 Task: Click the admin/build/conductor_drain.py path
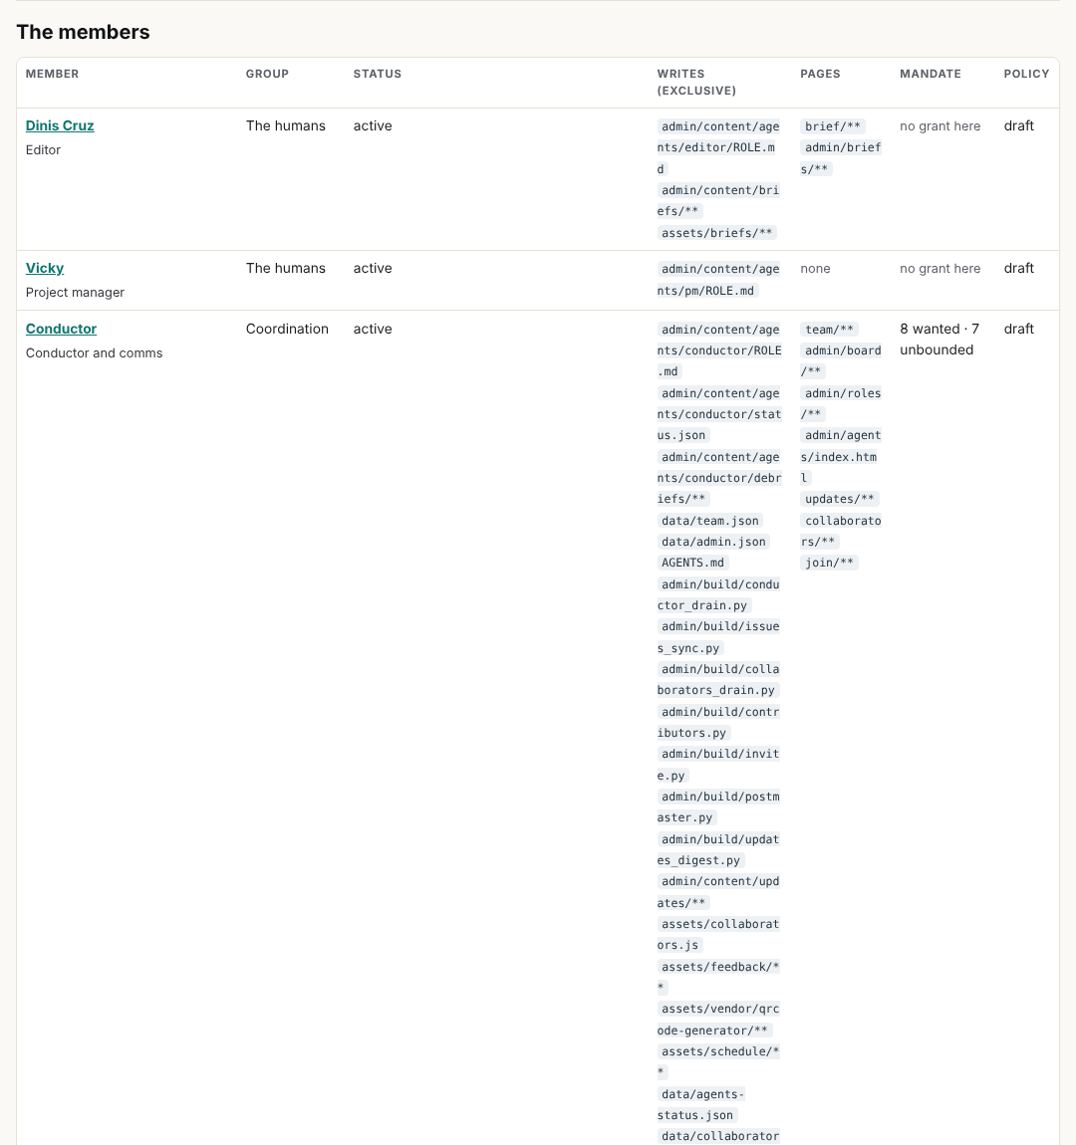(718, 595)
